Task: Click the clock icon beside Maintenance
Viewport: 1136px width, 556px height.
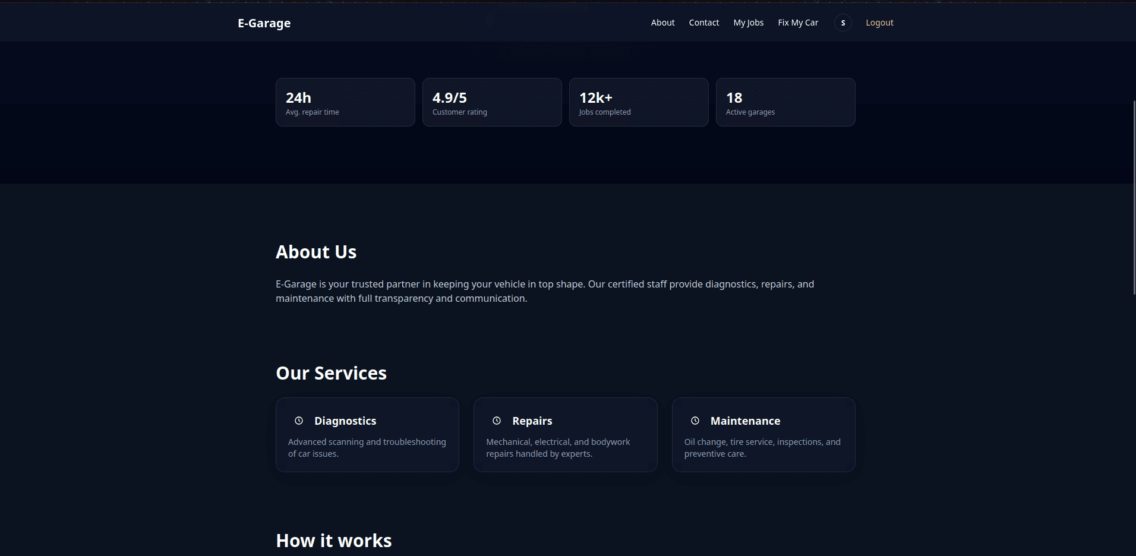Action: point(695,421)
